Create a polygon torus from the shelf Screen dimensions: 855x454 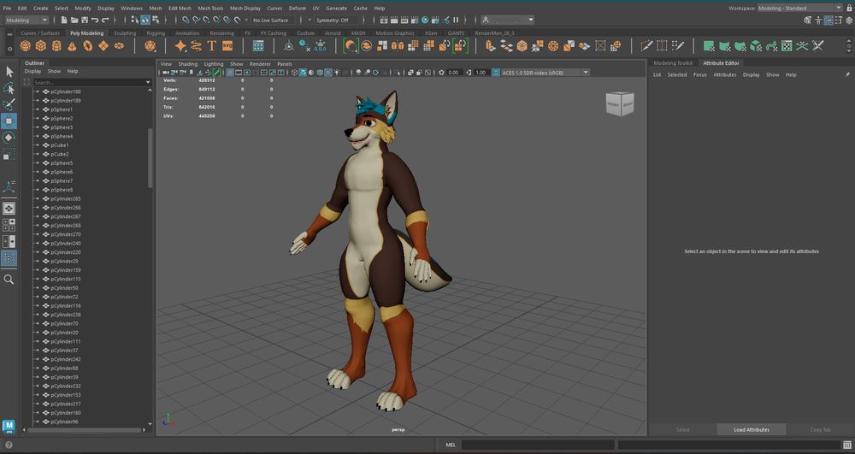[x=88, y=46]
